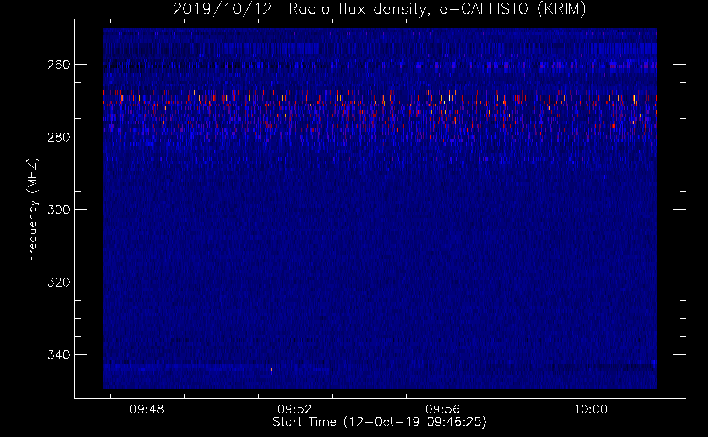Click the 09:48 time tick label
The image size is (708, 437).
coord(147,409)
